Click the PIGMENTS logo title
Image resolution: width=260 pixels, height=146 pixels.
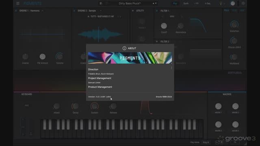pos(32,3)
